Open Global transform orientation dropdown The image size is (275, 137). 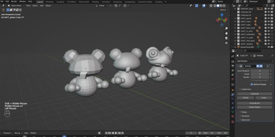point(102,6)
